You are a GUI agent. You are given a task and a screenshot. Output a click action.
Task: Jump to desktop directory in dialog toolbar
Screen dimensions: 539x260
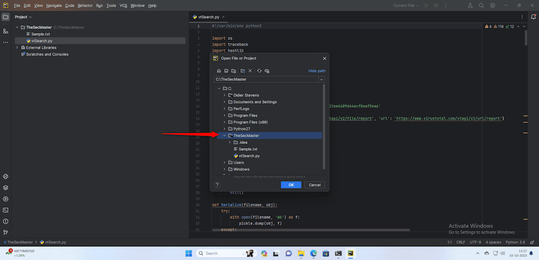coord(226,71)
